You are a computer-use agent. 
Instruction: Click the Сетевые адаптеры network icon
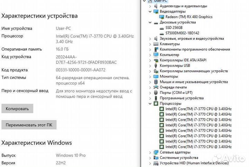(x=156, y=152)
